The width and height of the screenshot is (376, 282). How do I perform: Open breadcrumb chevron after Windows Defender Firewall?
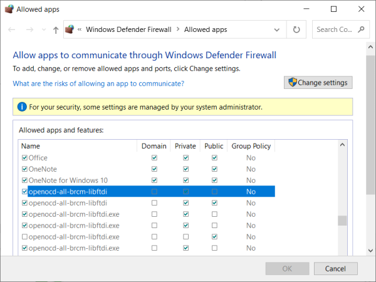point(178,29)
